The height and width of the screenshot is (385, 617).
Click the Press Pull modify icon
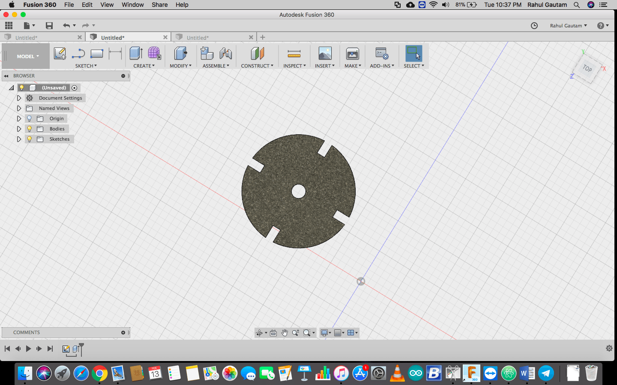[x=180, y=53]
